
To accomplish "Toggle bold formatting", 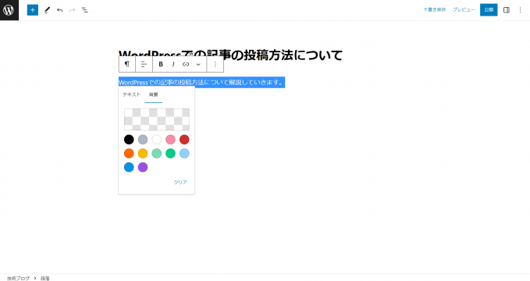I will point(161,64).
